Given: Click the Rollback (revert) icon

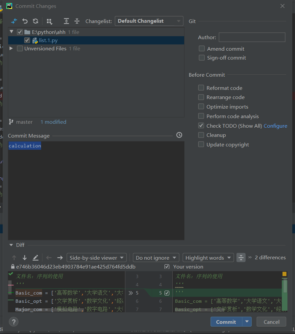Looking at the screenshot, I should [x=25, y=21].
